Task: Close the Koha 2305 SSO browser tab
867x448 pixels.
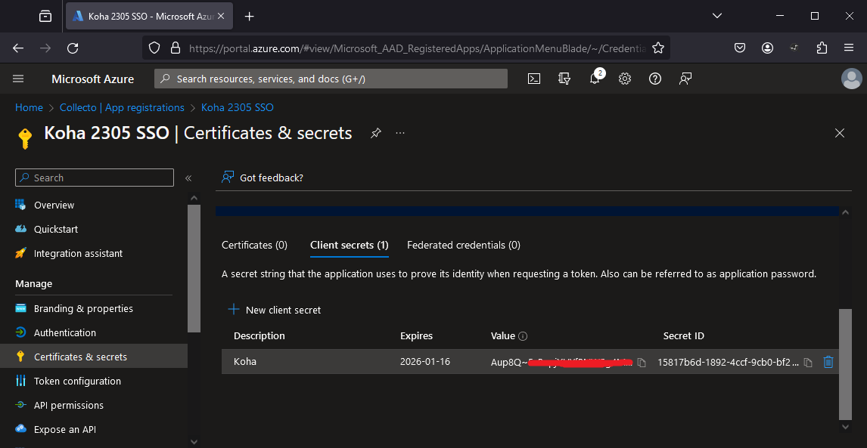Action: pos(221,16)
